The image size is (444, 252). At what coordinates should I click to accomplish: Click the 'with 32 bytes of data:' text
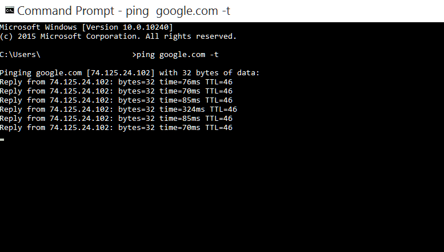209,73
